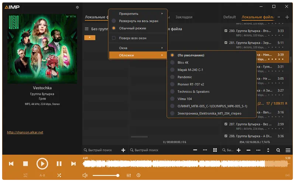Uncheck track 281 Группа Бутырка checkbox
295x182 pixels.
226,43
